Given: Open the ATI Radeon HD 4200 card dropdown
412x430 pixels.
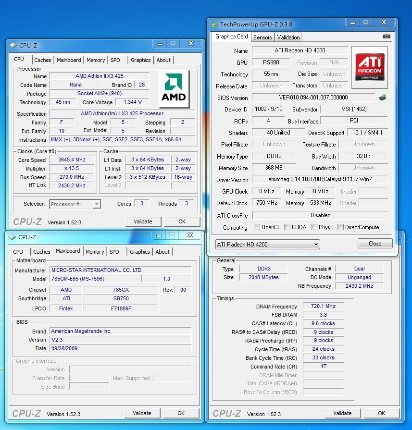Looking at the screenshot, I should pos(268,245).
